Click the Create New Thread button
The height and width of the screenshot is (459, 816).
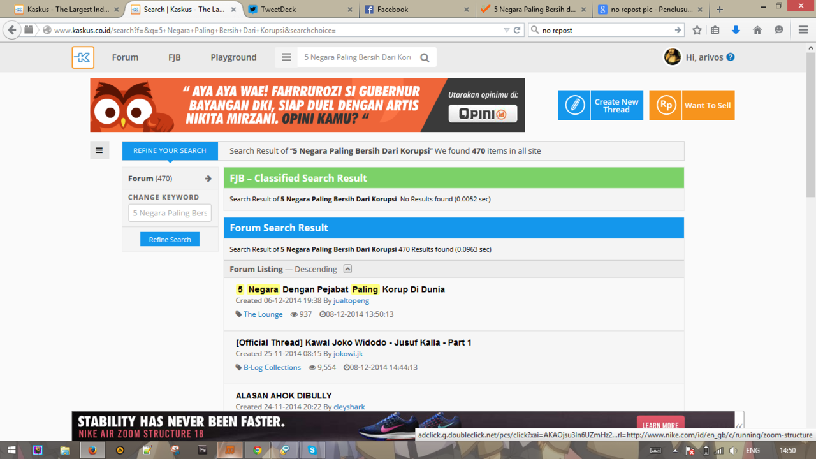[x=601, y=105]
